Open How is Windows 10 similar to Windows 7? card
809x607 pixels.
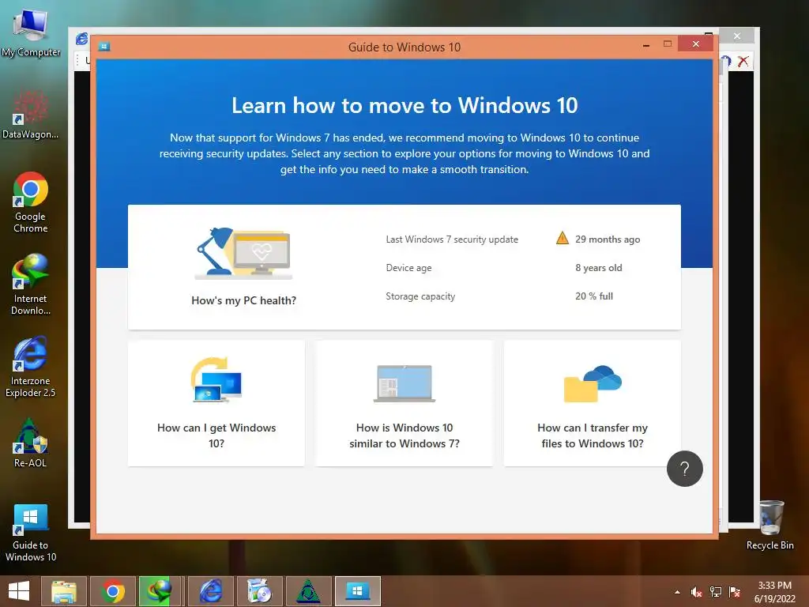click(x=404, y=403)
